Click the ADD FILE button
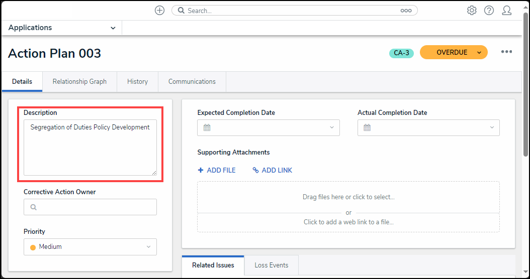Image resolution: width=530 pixels, height=279 pixels. pyautogui.click(x=217, y=170)
